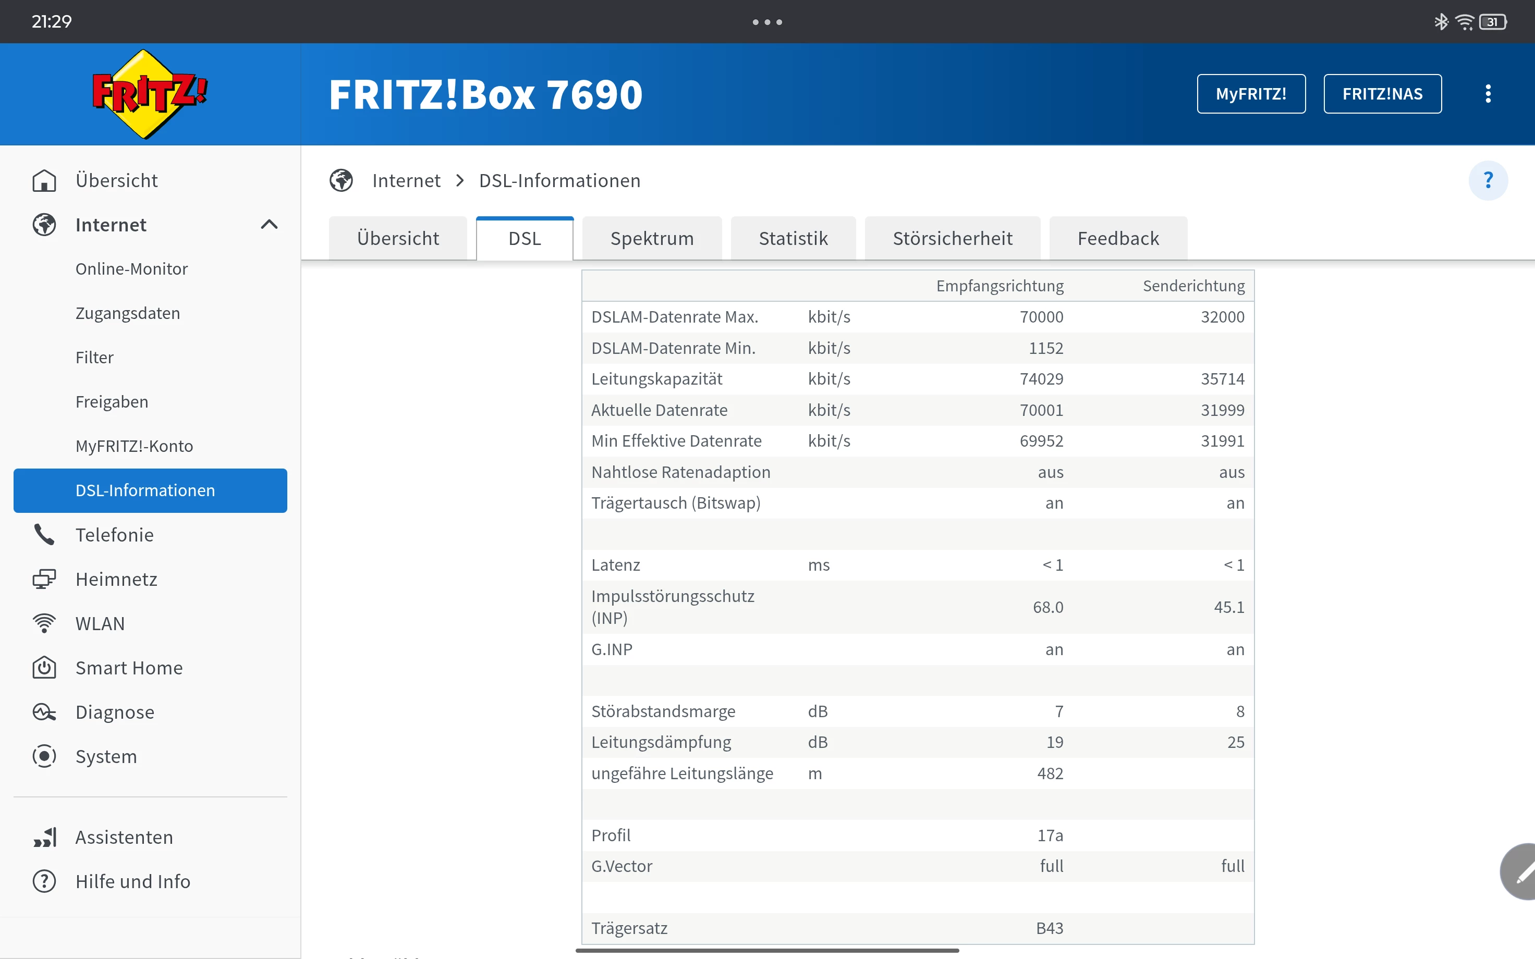
Task: Click the MyFRITZ! button
Action: (x=1250, y=94)
